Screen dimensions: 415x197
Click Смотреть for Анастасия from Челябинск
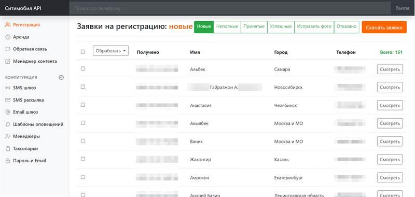[x=390, y=105]
